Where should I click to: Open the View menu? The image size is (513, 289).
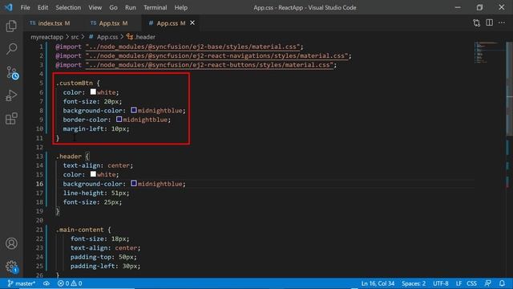click(95, 7)
